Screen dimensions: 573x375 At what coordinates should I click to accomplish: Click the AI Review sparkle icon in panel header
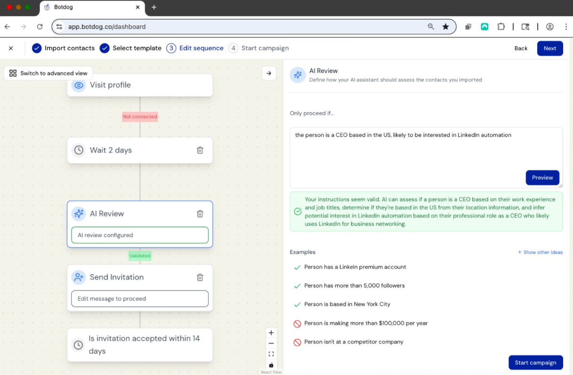click(298, 75)
